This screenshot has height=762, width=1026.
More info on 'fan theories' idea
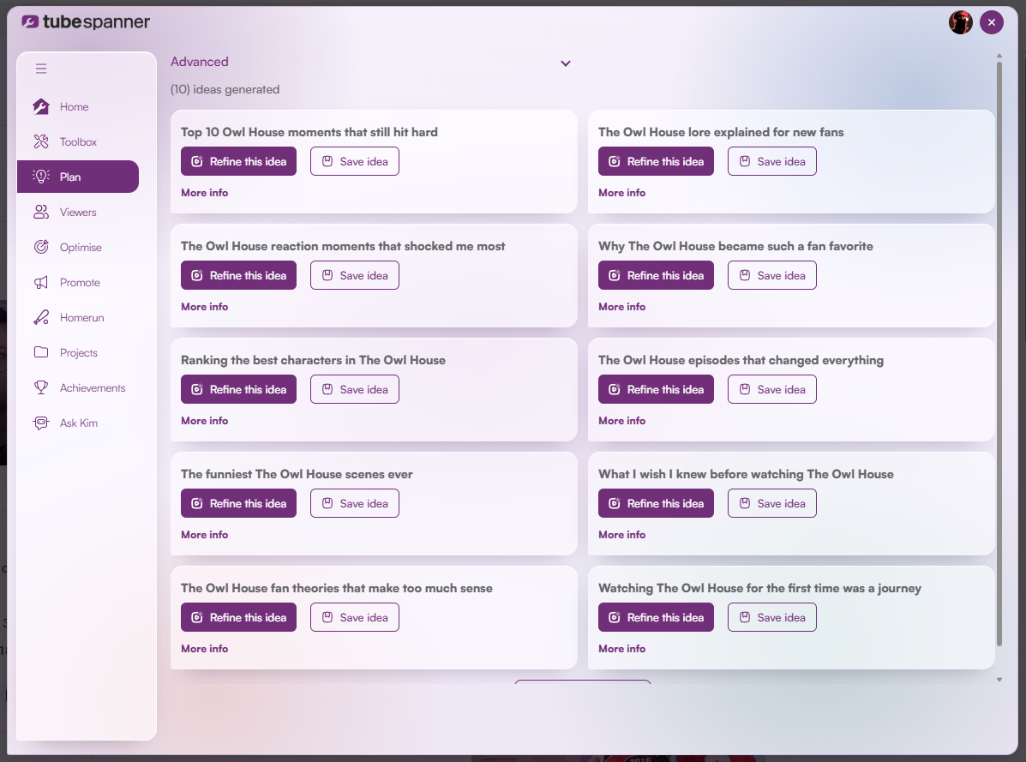[204, 649]
